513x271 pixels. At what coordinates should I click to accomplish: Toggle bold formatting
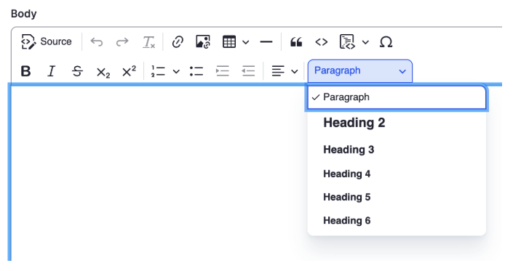point(26,71)
